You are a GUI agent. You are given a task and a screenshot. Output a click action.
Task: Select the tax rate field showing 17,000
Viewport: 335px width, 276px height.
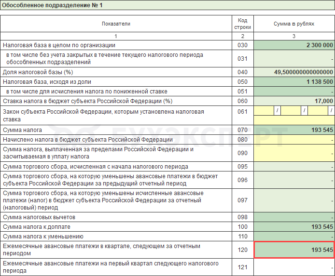294,101
